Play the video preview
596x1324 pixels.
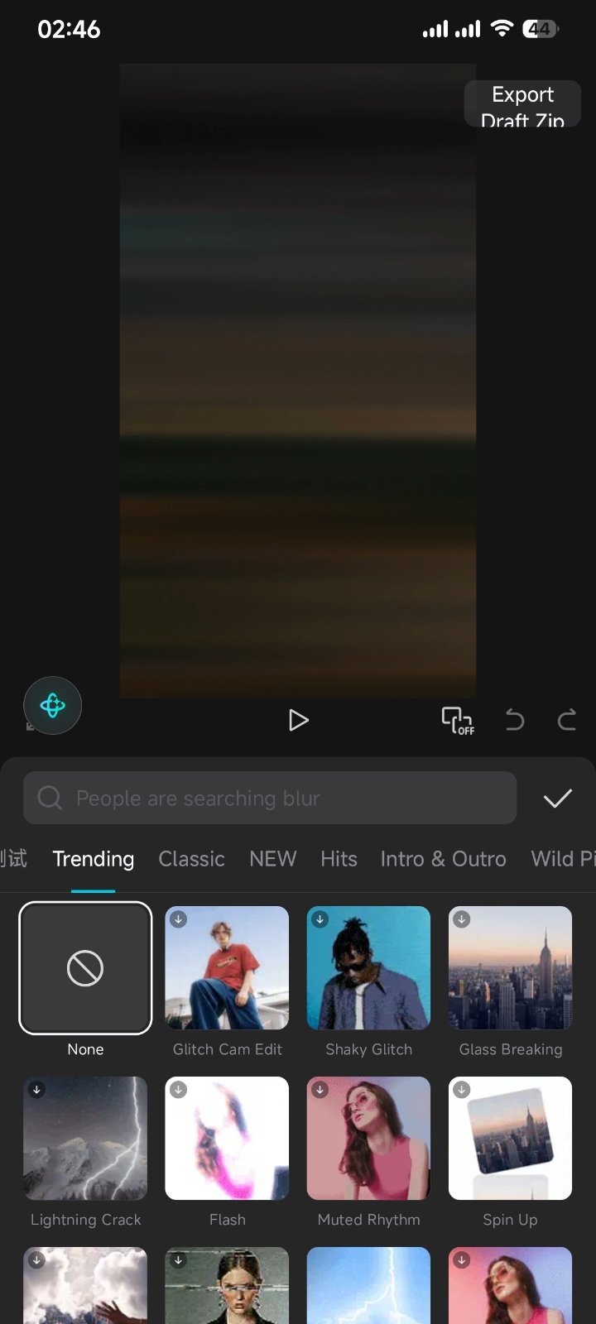(x=298, y=720)
